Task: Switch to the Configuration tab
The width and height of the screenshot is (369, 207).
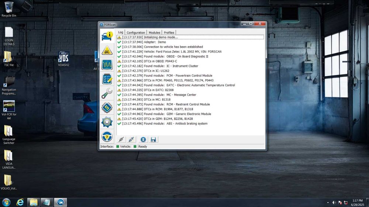Action: [136, 33]
